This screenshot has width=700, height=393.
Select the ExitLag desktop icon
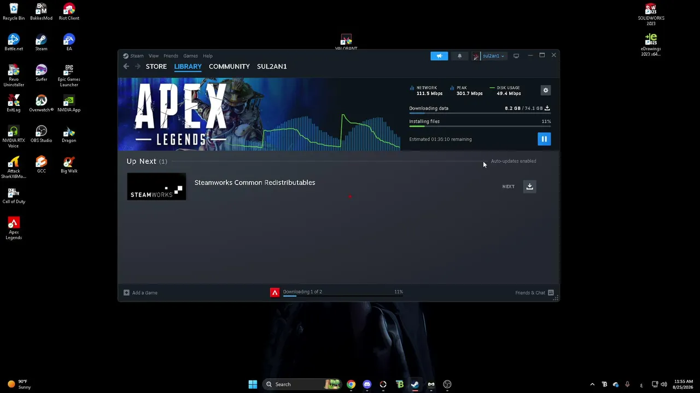tap(14, 104)
